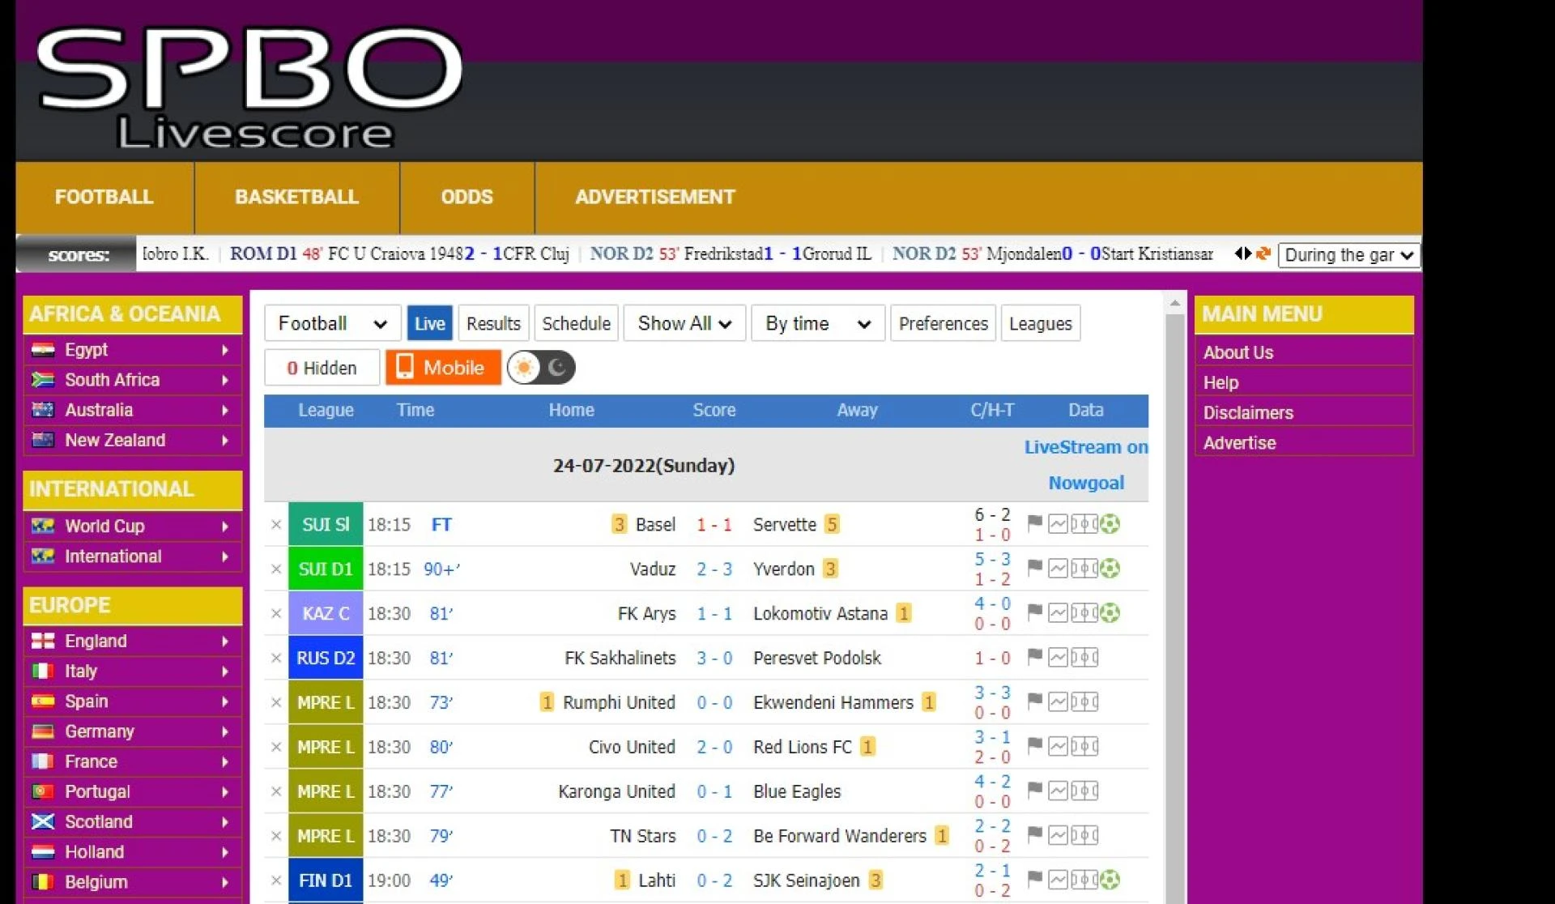Open the Show All filter dropdown
Image resolution: width=1555 pixels, height=904 pixels.
coord(684,322)
